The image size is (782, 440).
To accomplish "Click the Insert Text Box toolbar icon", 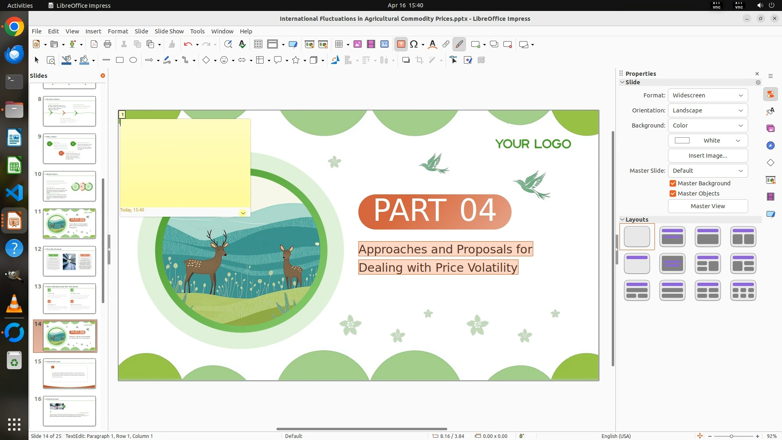I will click(x=401, y=44).
